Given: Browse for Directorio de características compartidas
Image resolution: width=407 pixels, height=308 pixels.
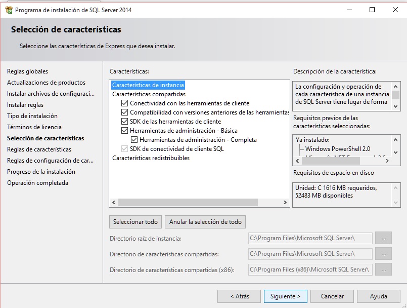Looking at the screenshot, I should pyautogui.click(x=383, y=254).
